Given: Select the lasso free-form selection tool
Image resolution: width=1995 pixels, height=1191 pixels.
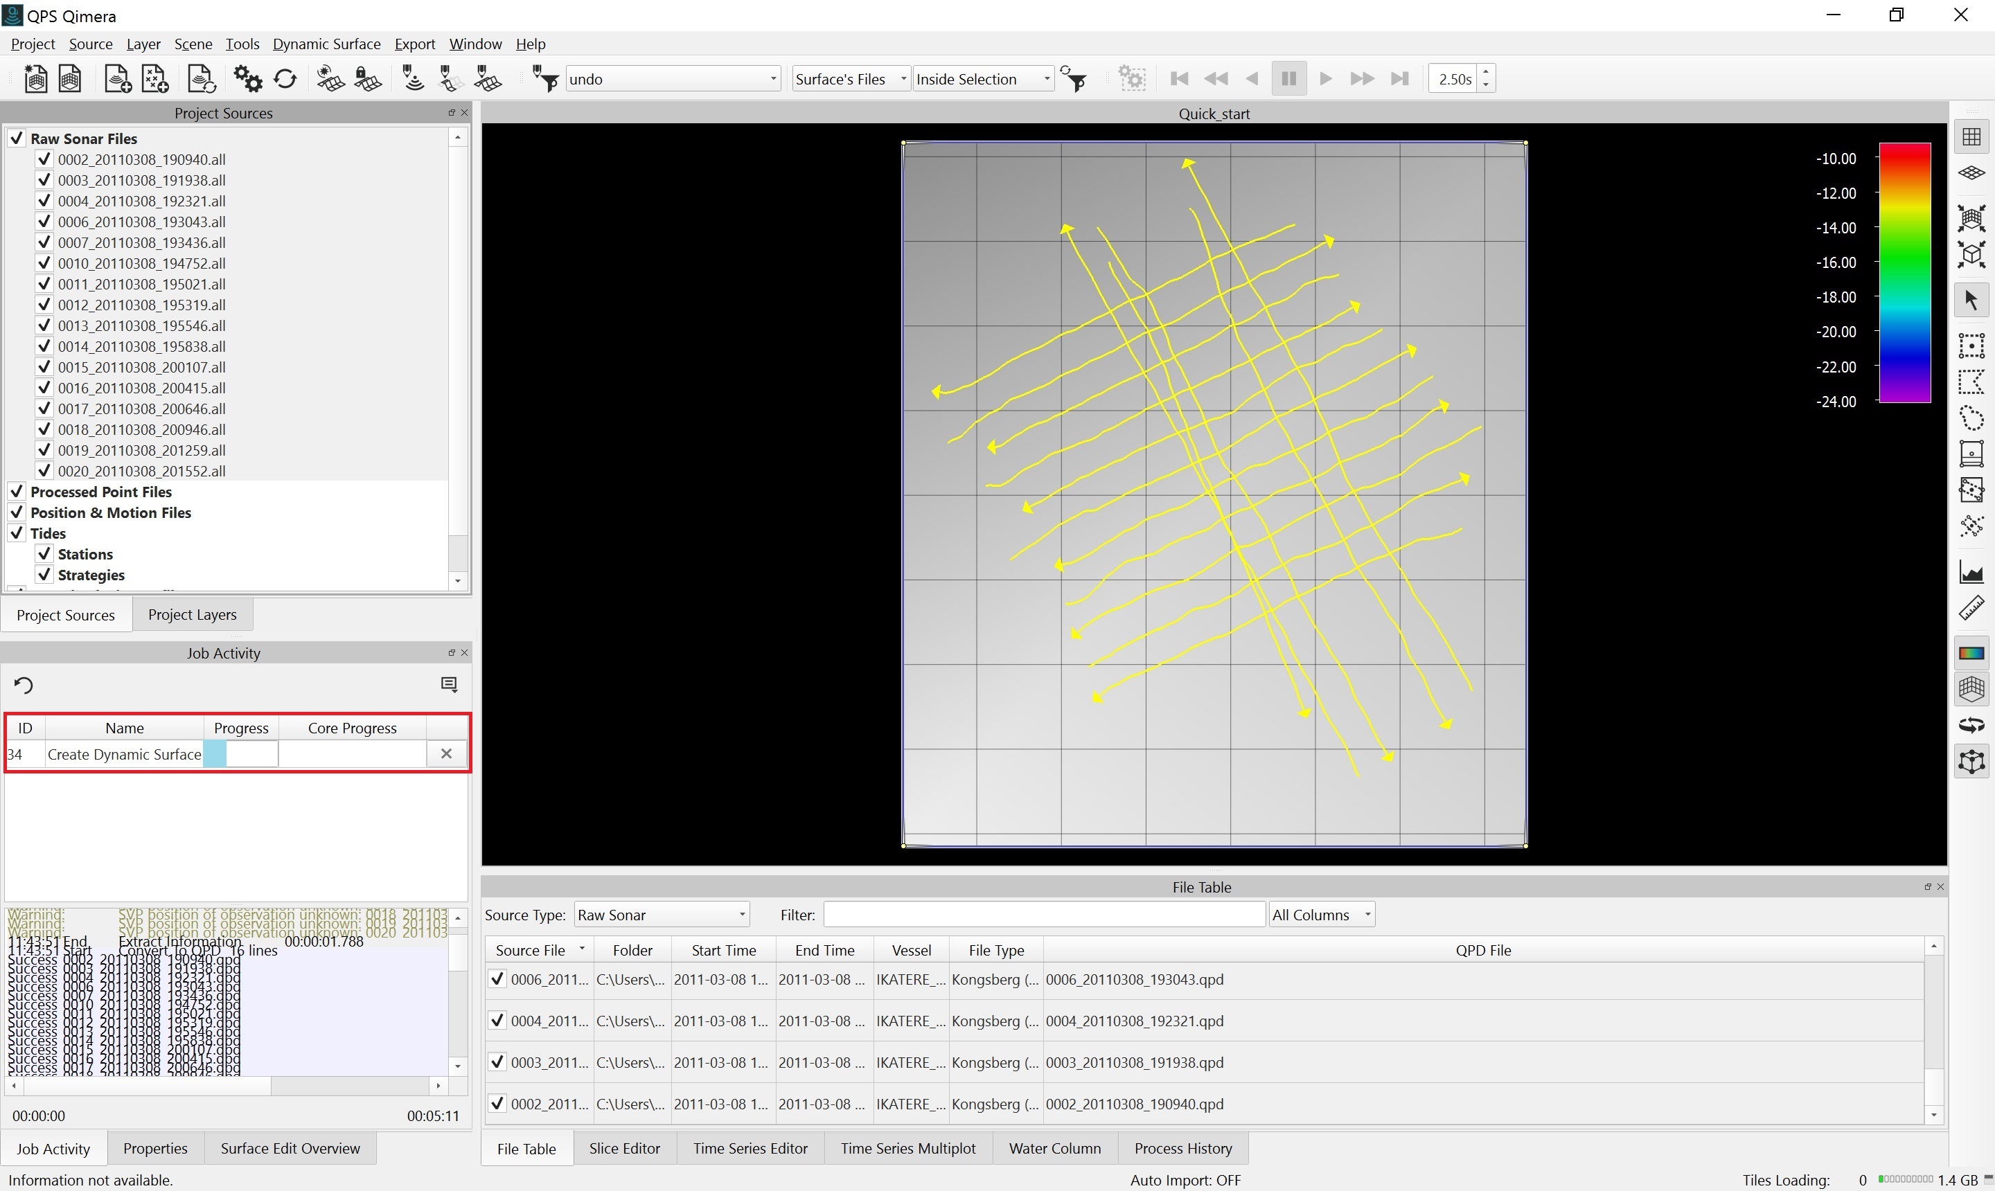Looking at the screenshot, I should pyautogui.click(x=1971, y=418).
